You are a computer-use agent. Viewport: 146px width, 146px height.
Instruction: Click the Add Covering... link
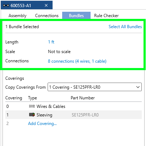[42, 124]
